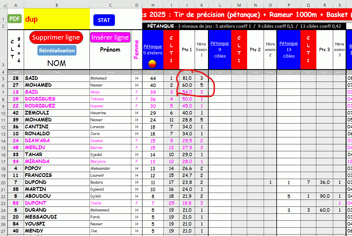Select the MESSAOUDI name cell
Screen dimensions: 352x236
point(57,217)
